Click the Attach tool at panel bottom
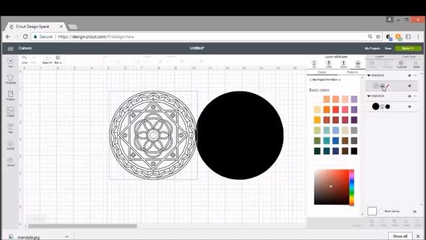 395,223
